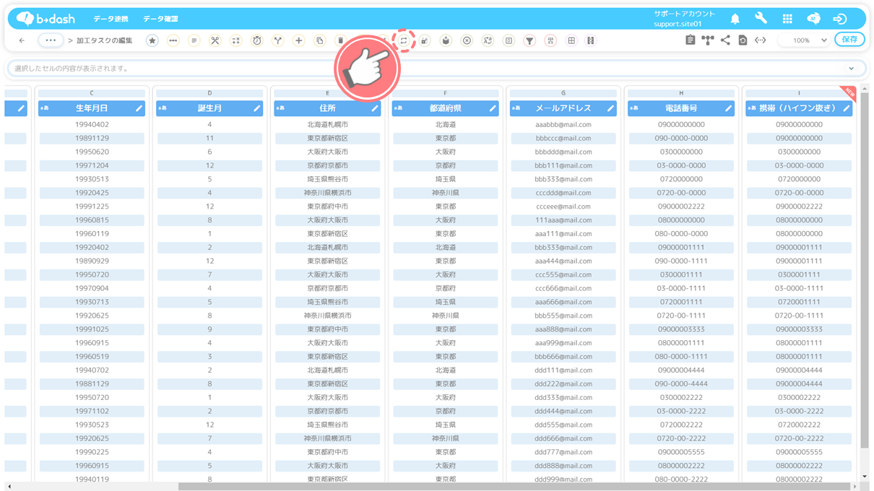This screenshot has height=491, width=874.
Task: Select the メールアドレス column header
Action: pos(563,108)
